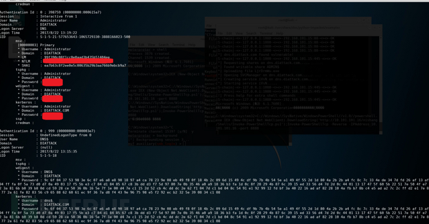Open View menu in python-impacket examples window
The width and height of the screenshot is (429, 224).
239,33
